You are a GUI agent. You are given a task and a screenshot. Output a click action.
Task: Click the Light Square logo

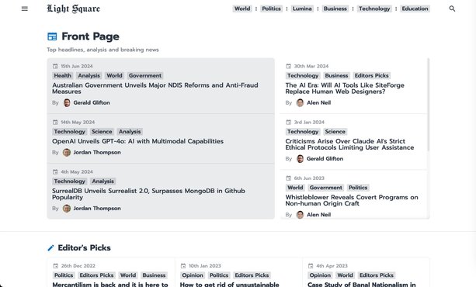[x=74, y=9]
